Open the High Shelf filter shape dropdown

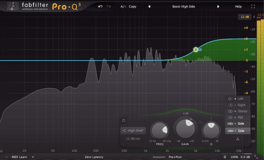tap(133, 131)
